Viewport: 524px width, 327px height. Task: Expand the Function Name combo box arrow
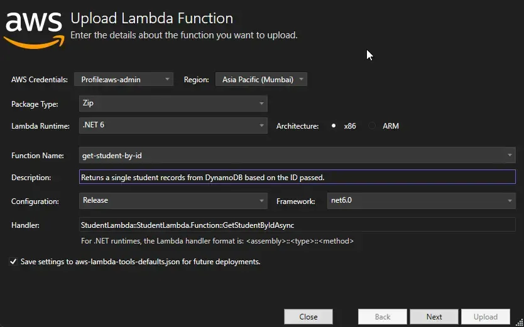pyautogui.click(x=510, y=155)
